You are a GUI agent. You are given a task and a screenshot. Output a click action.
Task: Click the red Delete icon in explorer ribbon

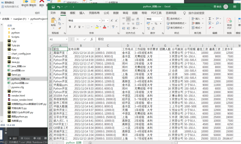[42, 1]
